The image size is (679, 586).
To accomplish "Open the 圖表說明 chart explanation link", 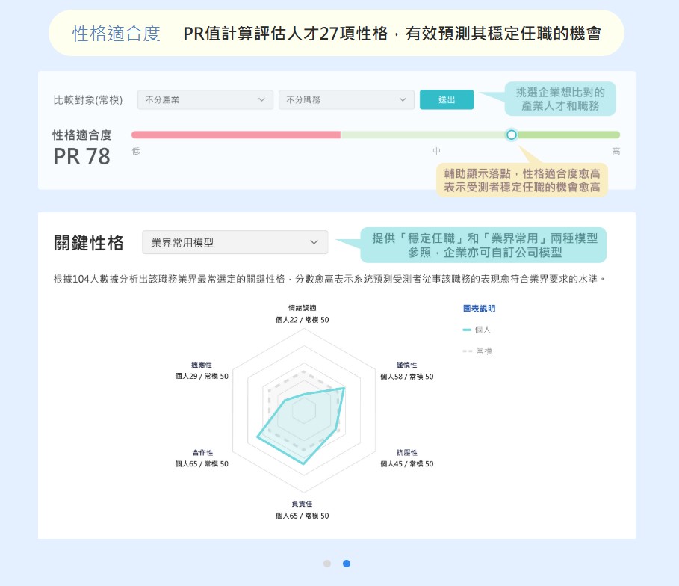I will 479,309.
